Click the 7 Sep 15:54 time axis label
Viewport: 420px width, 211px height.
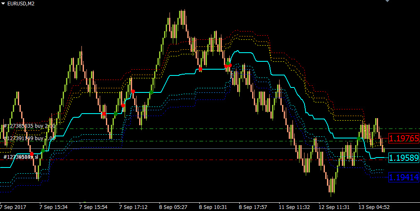[x=93, y=207]
